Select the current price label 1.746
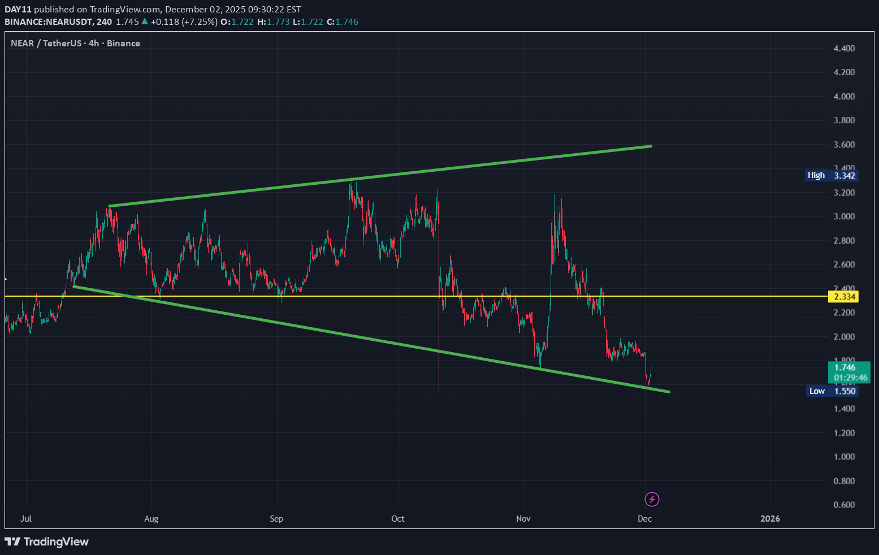Image resolution: width=879 pixels, height=555 pixels. coord(845,367)
